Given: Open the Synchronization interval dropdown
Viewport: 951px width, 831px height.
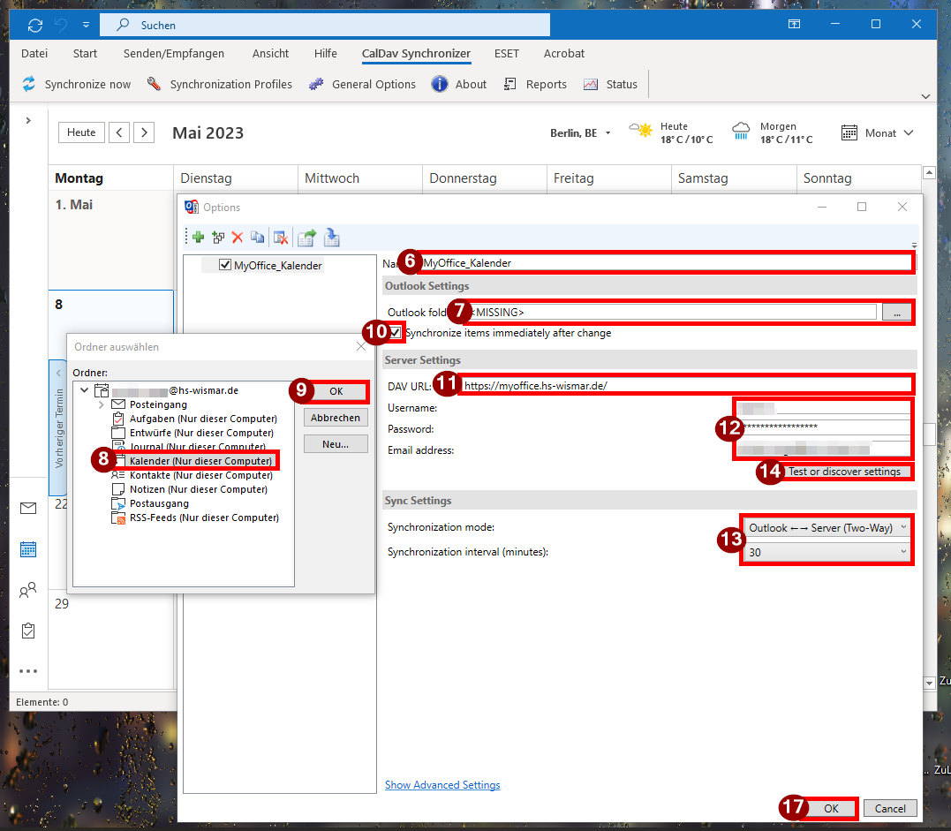Looking at the screenshot, I should [826, 552].
